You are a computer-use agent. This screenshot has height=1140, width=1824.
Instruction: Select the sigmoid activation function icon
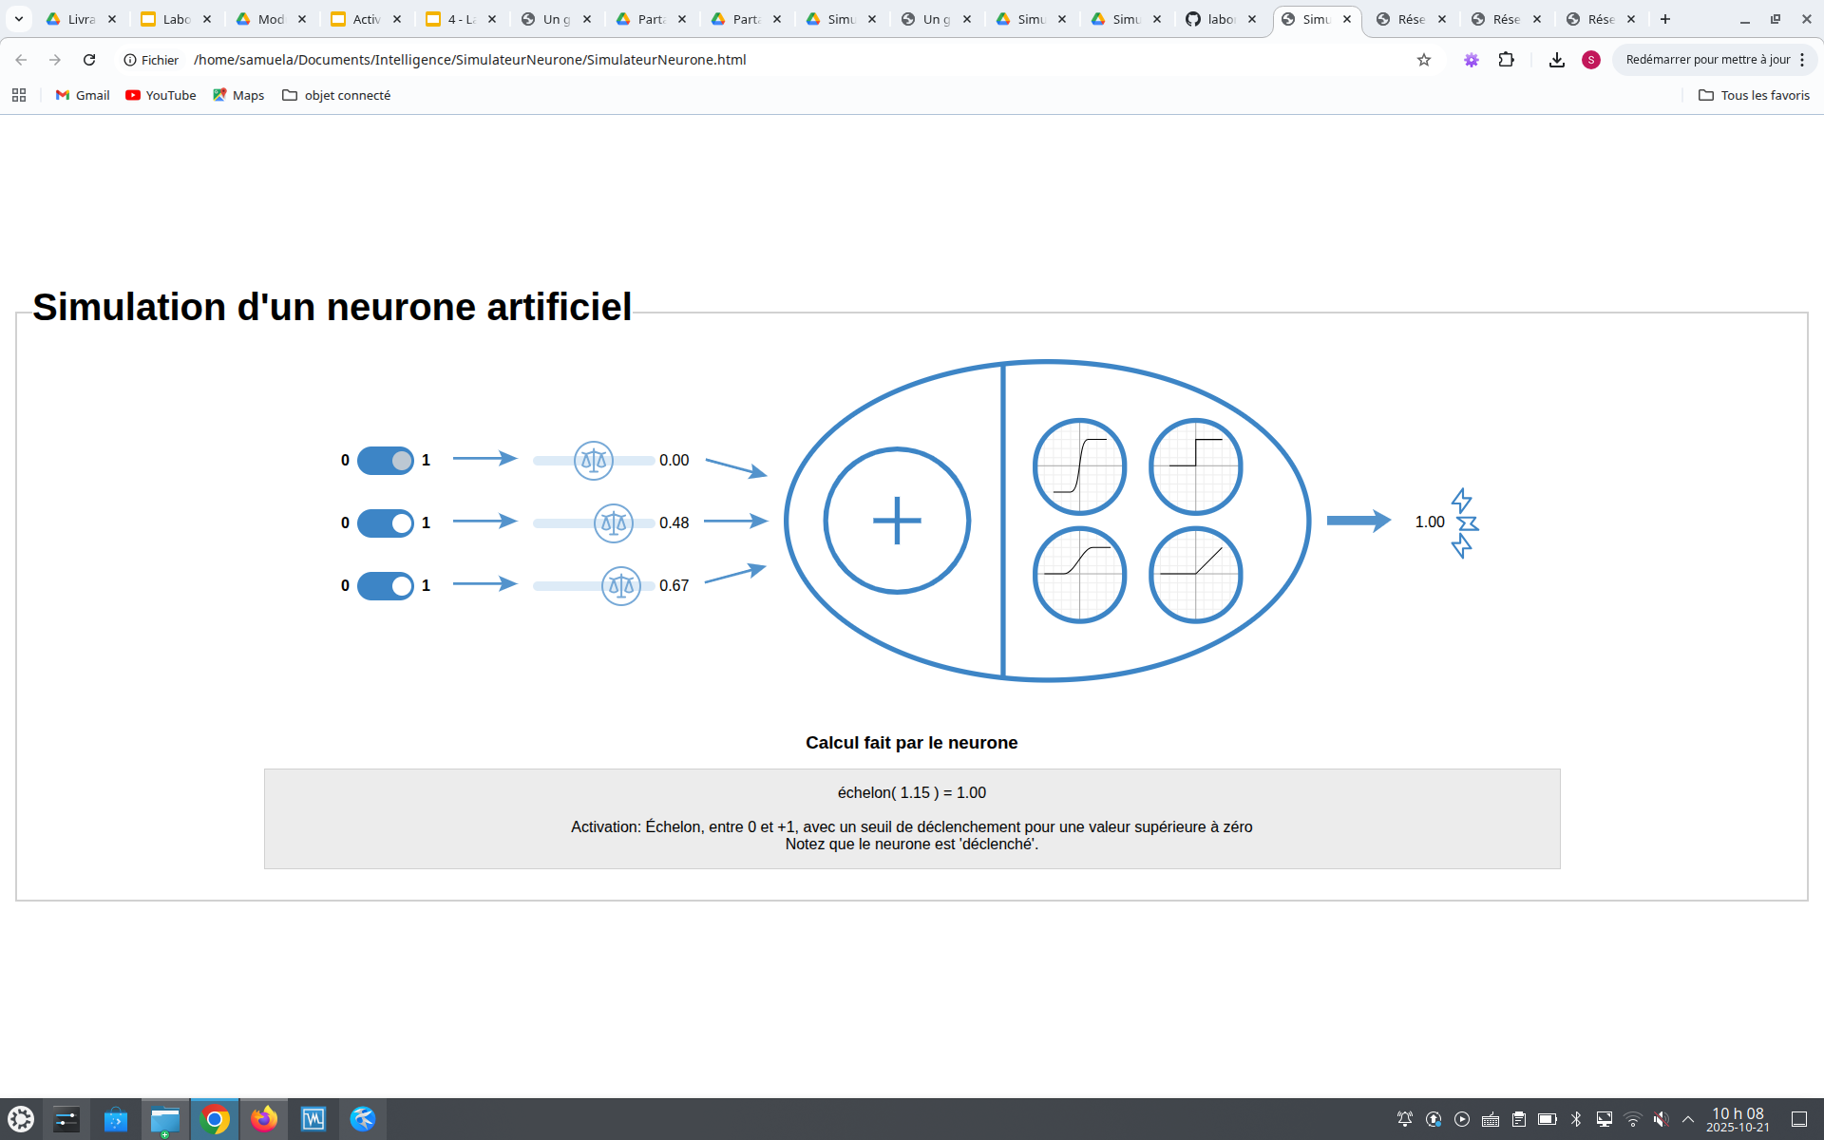(x=1079, y=466)
